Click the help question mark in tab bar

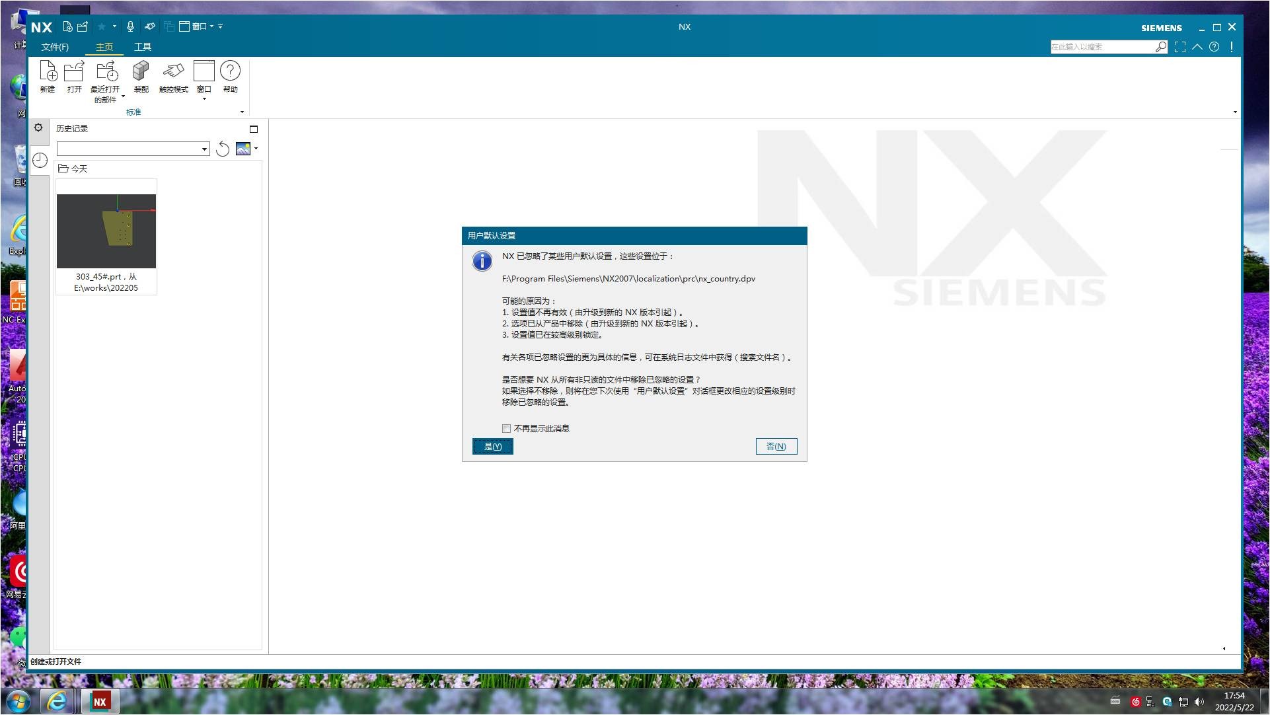1214,47
